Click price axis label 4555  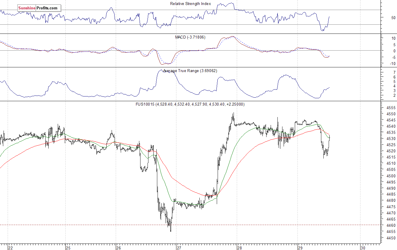pyautogui.click(x=391, y=108)
